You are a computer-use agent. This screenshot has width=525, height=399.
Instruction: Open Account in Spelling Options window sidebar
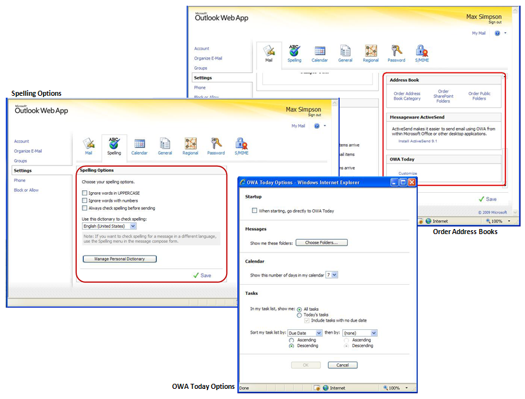coord(22,141)
